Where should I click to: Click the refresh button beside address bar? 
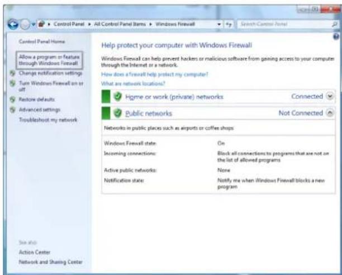coord(229,25)
